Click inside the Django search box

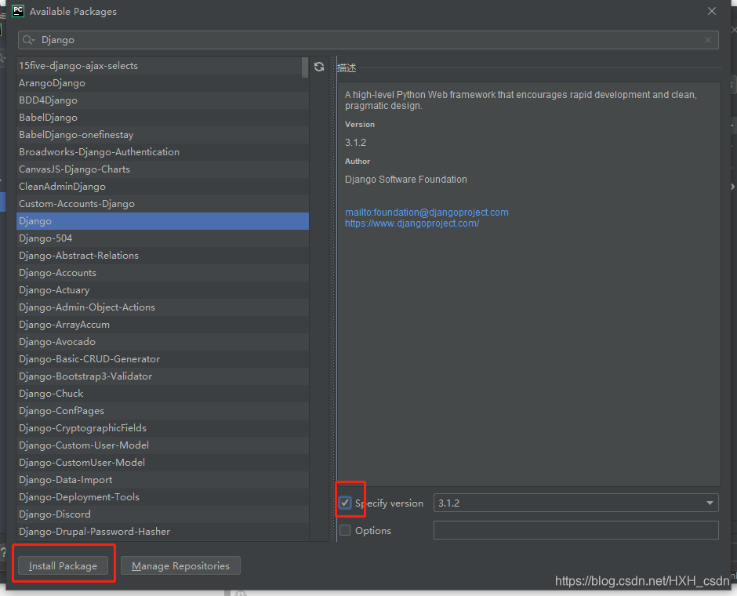[x=368, y=40]
